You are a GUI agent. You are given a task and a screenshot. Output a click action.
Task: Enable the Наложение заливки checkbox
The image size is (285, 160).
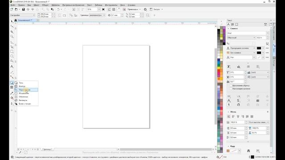231,89
